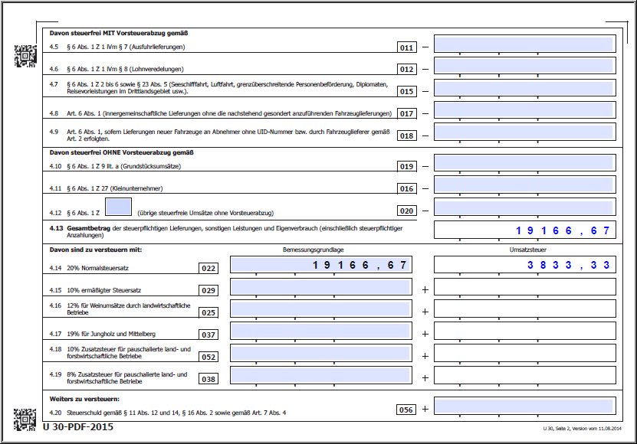Click the 'Bemessungsgrundlage' column header
Screen dimensions: 637x444
click(314, 250)
